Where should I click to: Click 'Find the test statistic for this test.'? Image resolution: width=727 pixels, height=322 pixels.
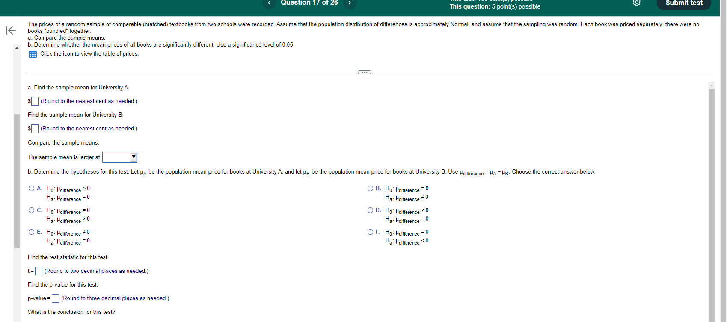(68, 257)
